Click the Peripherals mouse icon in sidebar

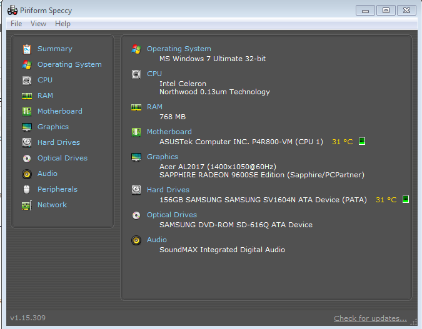coord(27,190)
